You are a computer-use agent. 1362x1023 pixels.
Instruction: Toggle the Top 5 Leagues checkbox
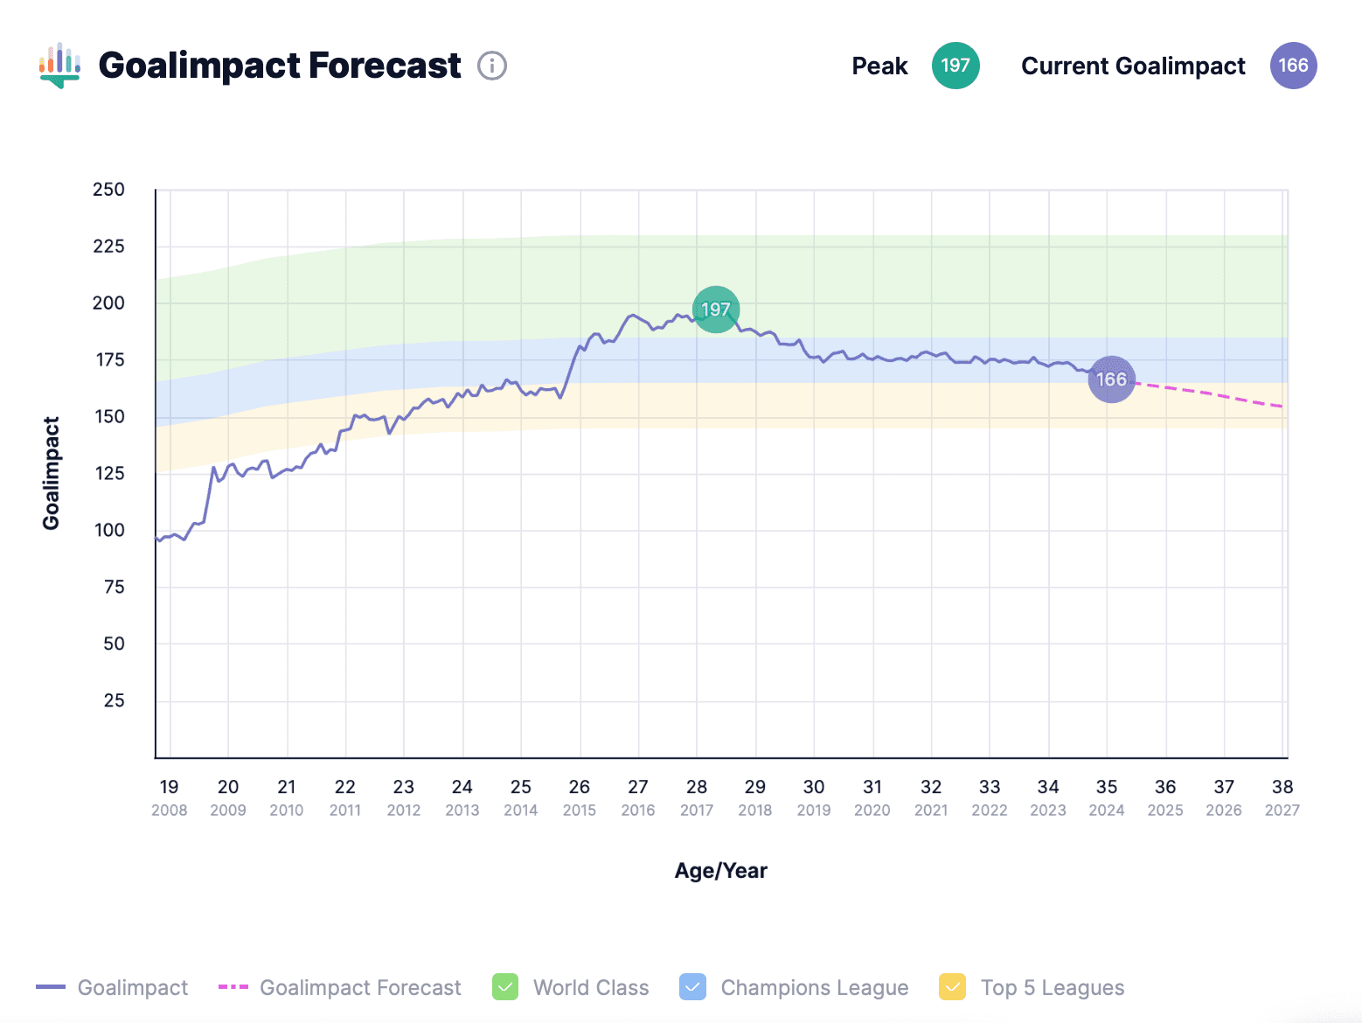click(953, 987)
